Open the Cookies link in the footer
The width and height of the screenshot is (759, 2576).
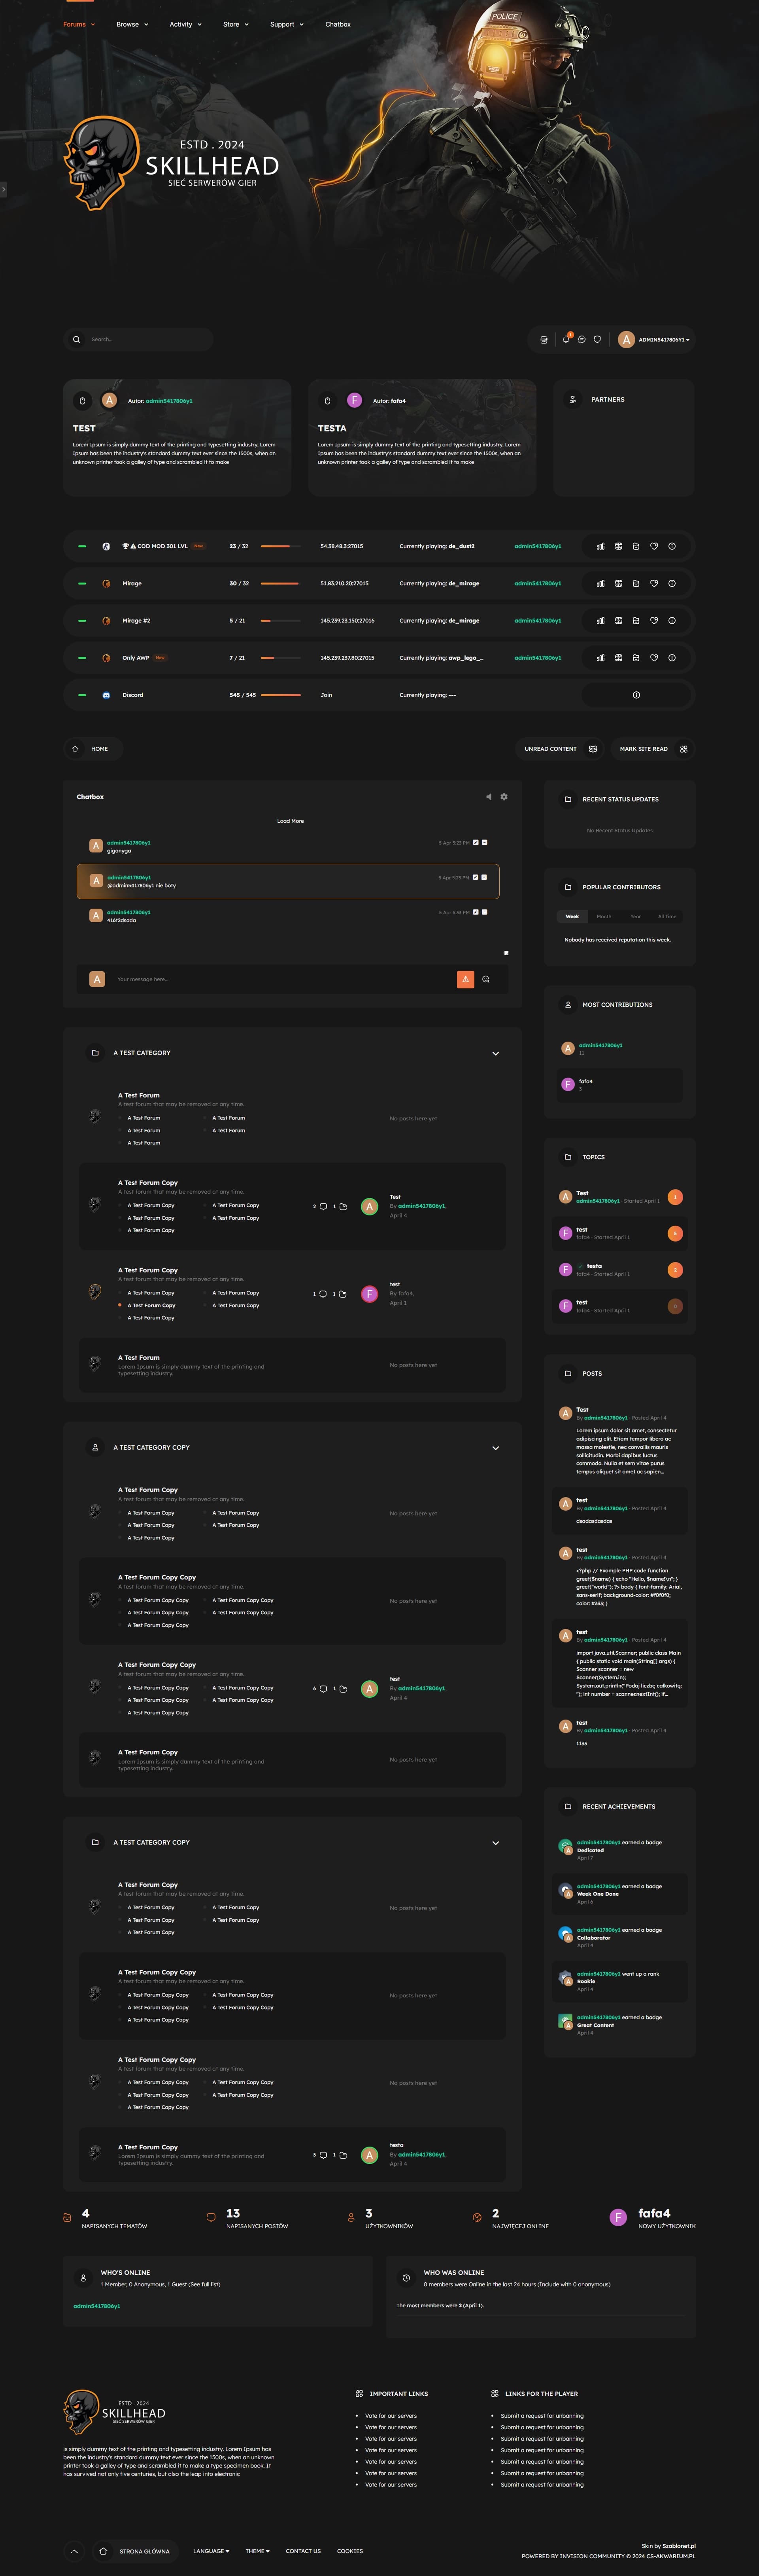[349, 2551]
